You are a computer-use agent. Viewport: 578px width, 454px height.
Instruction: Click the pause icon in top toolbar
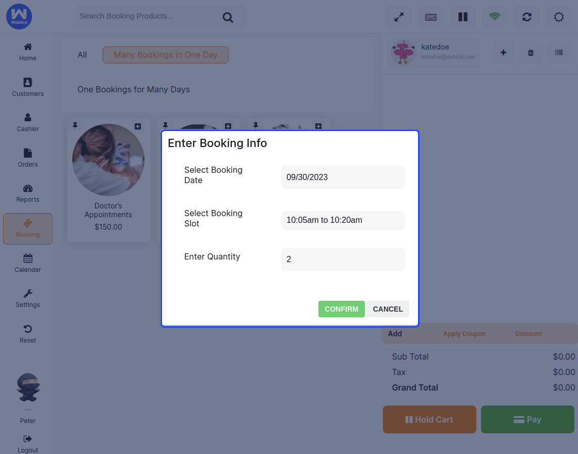click(463, 17)
